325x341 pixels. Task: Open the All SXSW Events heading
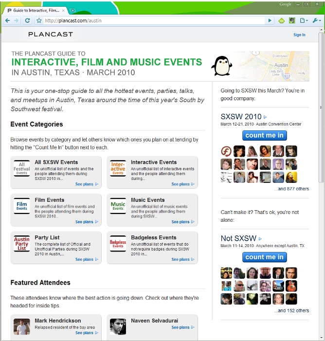[x=56, y=162]
